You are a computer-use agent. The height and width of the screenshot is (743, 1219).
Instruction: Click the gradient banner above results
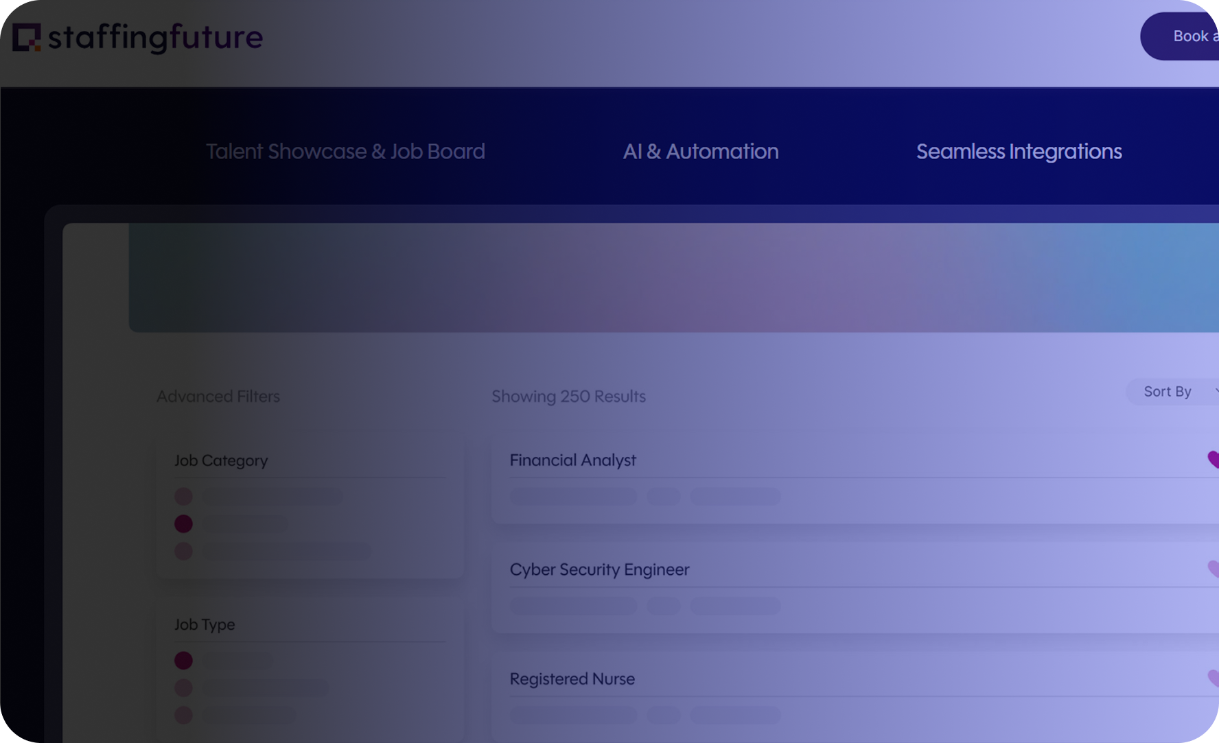pyautogui.click(x=673, y=278)
